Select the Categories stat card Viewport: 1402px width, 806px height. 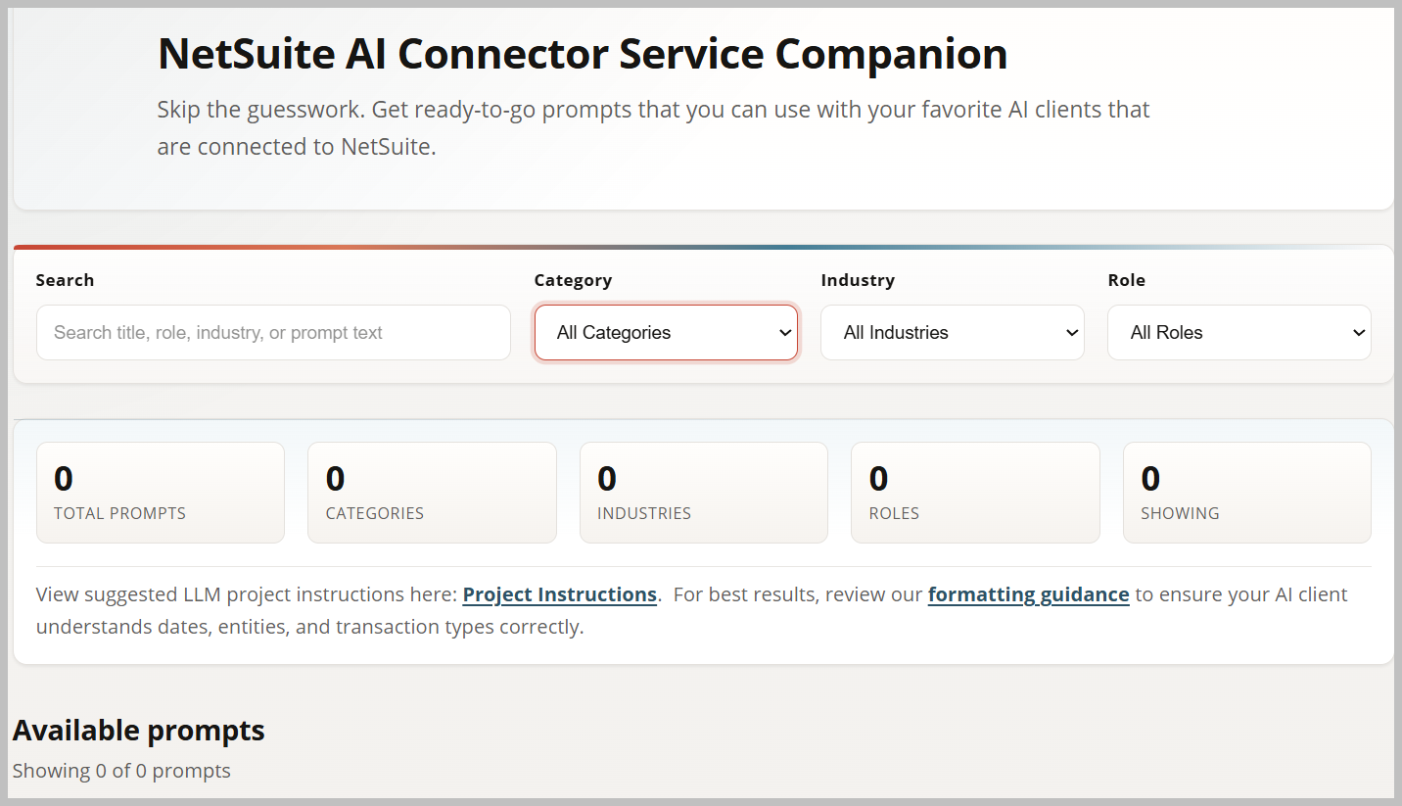click(432, 493)
